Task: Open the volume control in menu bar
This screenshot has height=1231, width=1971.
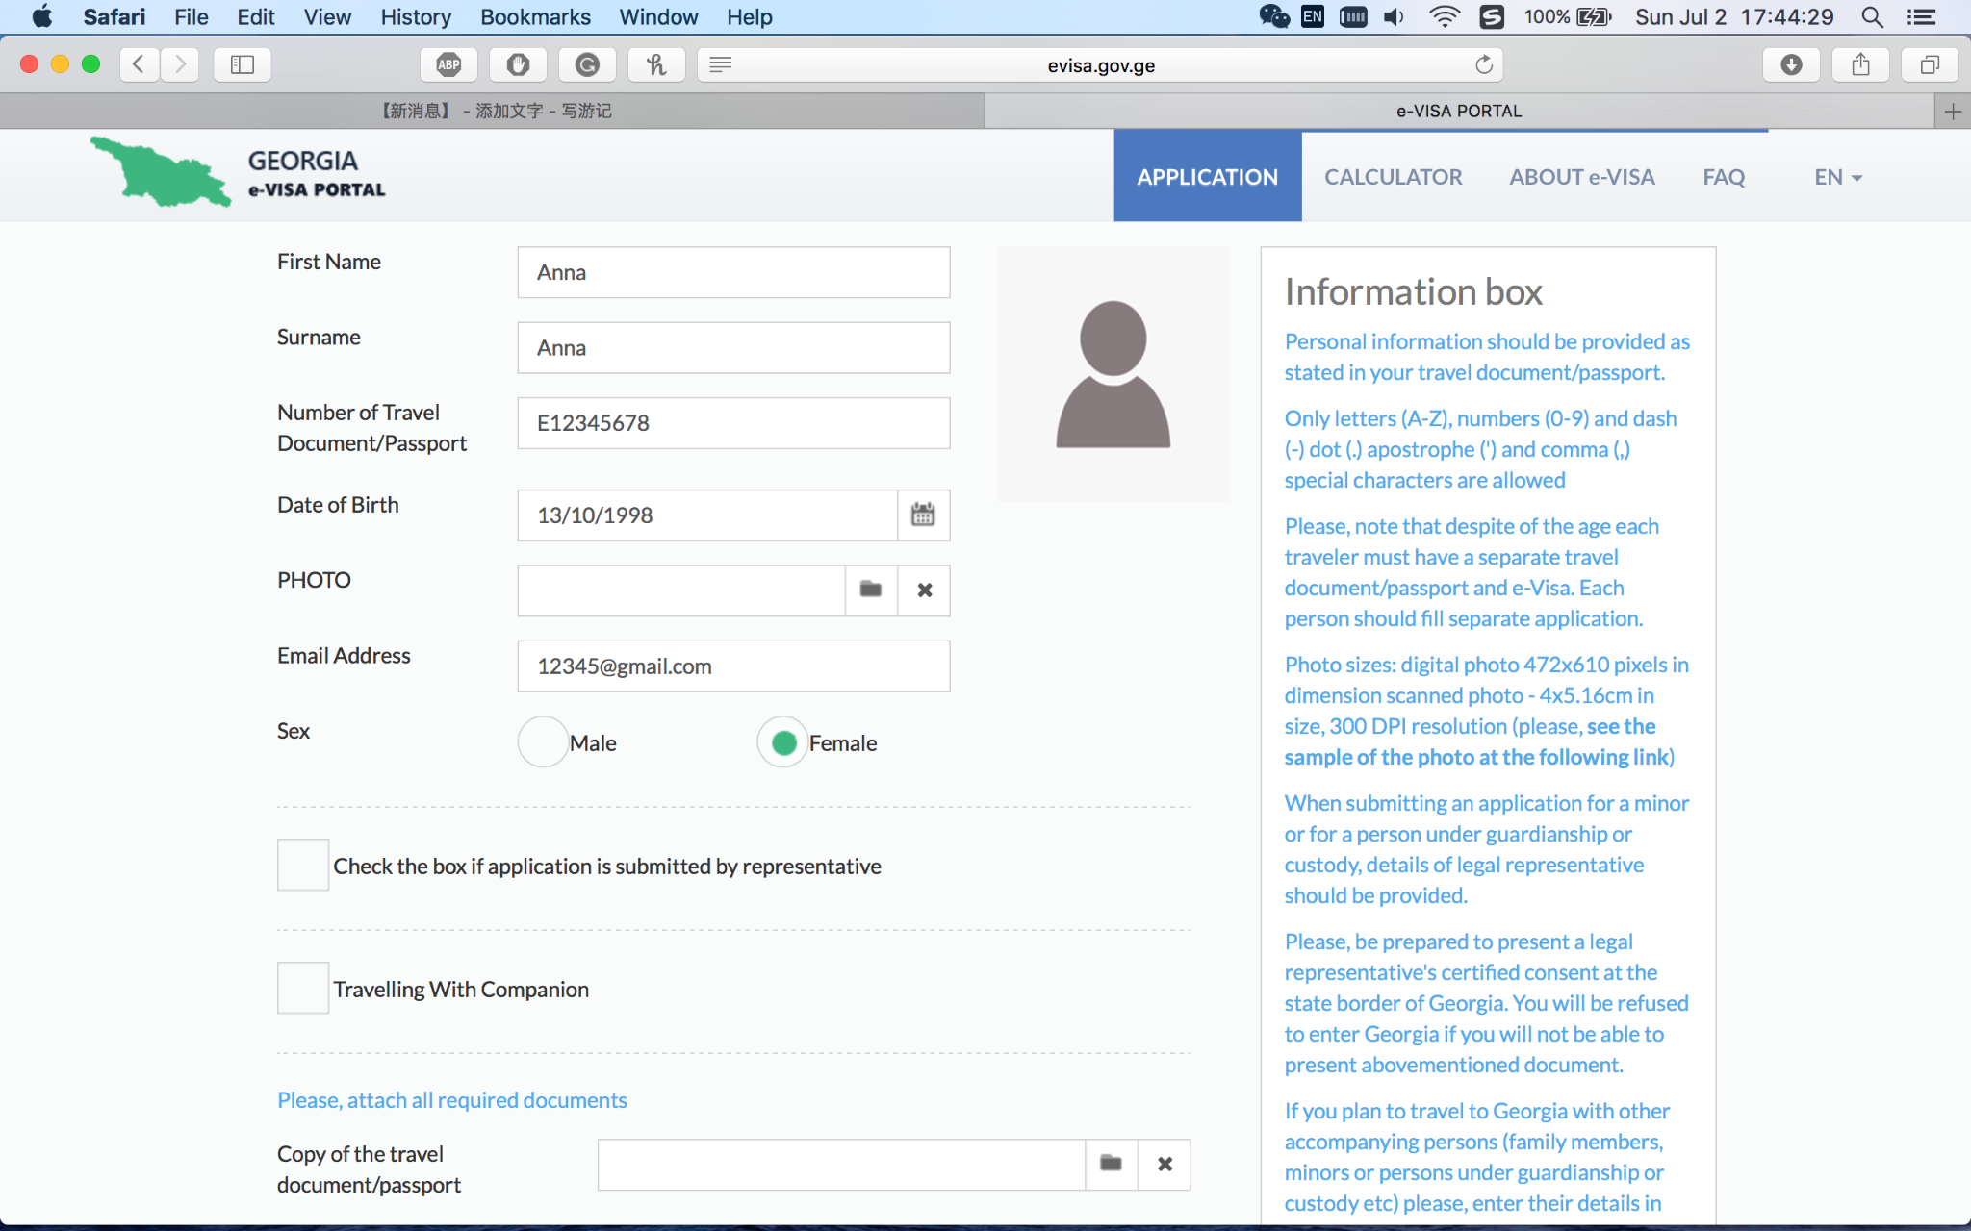Action: pyautogui.click(x=1394, y=16)
